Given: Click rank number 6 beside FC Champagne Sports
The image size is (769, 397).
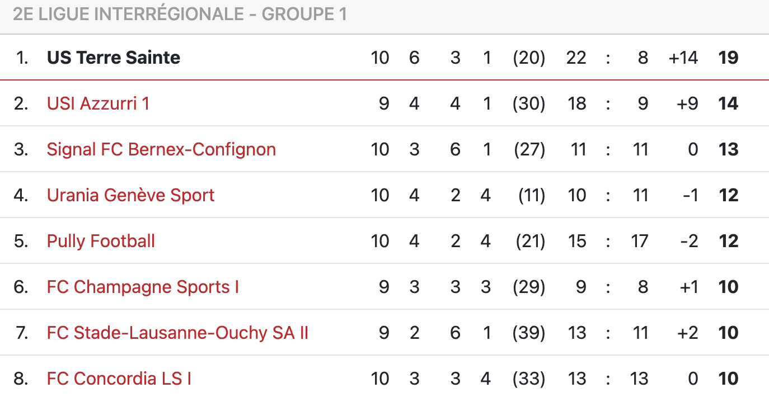Looking at the screenshot, I should [21, 287].
